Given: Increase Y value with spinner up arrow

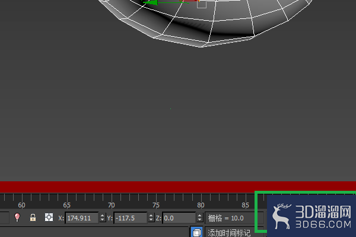Looking at the screenshot, I should click(x=151, y=216).
